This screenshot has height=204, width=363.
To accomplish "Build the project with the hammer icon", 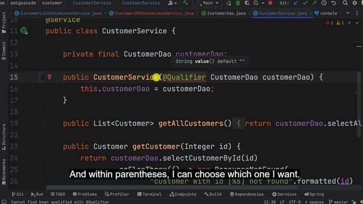I will 185,3.
